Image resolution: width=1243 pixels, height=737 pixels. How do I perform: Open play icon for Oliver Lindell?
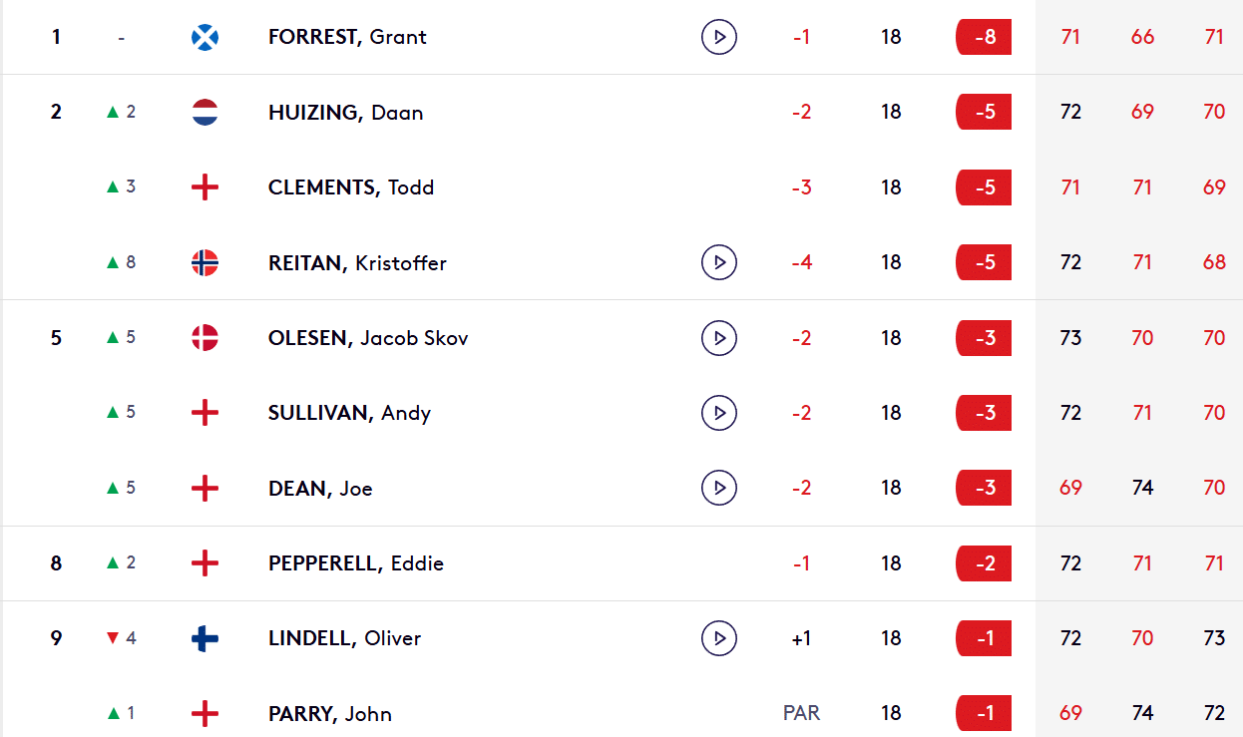coord(718,637)
